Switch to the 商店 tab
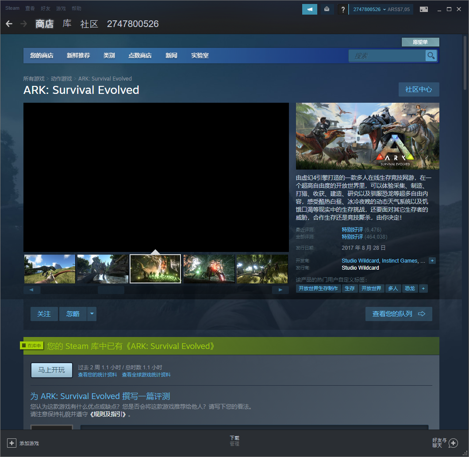The width and height of the screenshot is (469, 457). click(45, 24)
